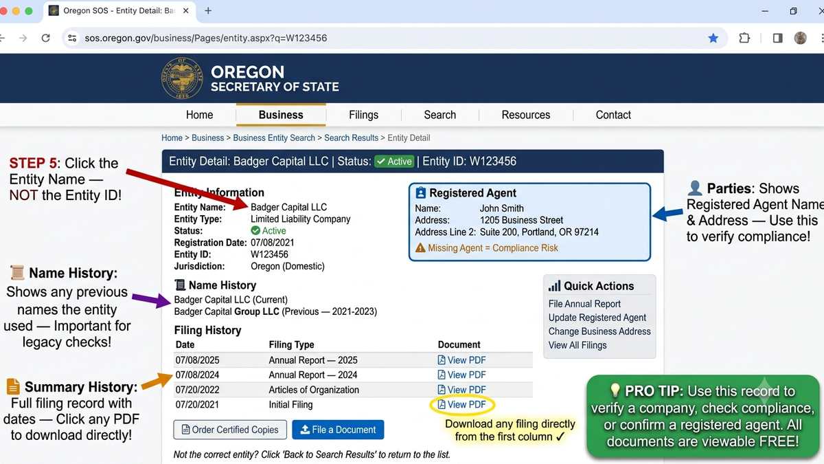View PDF for Articles of Organization
This screenshot has width=824, height=464.
pos(461,390)
